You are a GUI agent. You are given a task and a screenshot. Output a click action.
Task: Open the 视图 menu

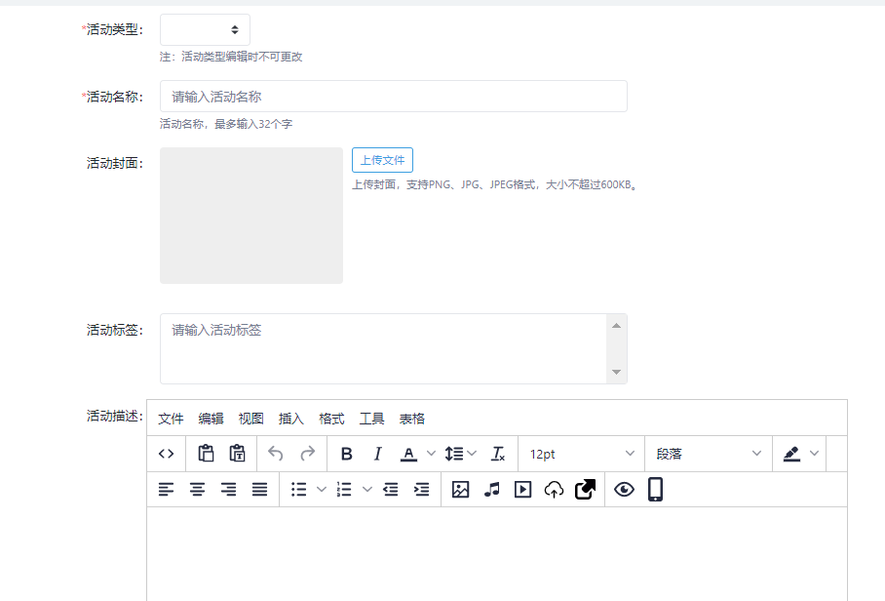click(x=250, y=419)
